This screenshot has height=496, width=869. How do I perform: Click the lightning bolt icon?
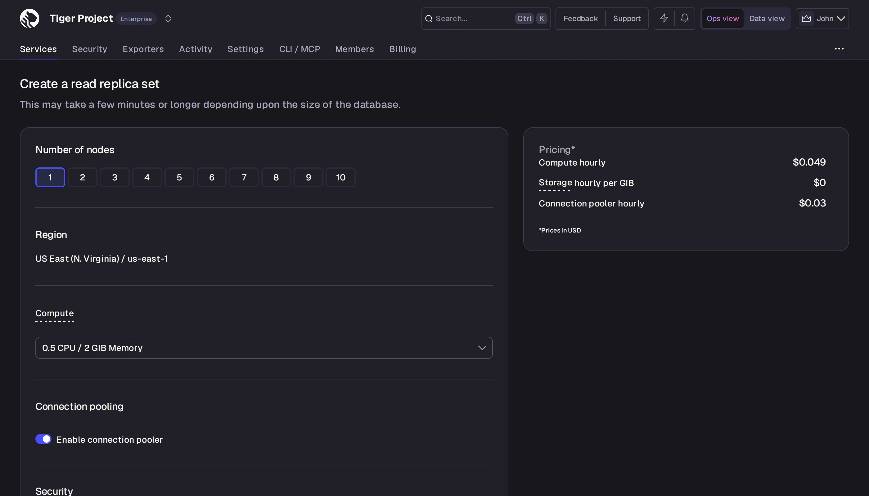664,18
